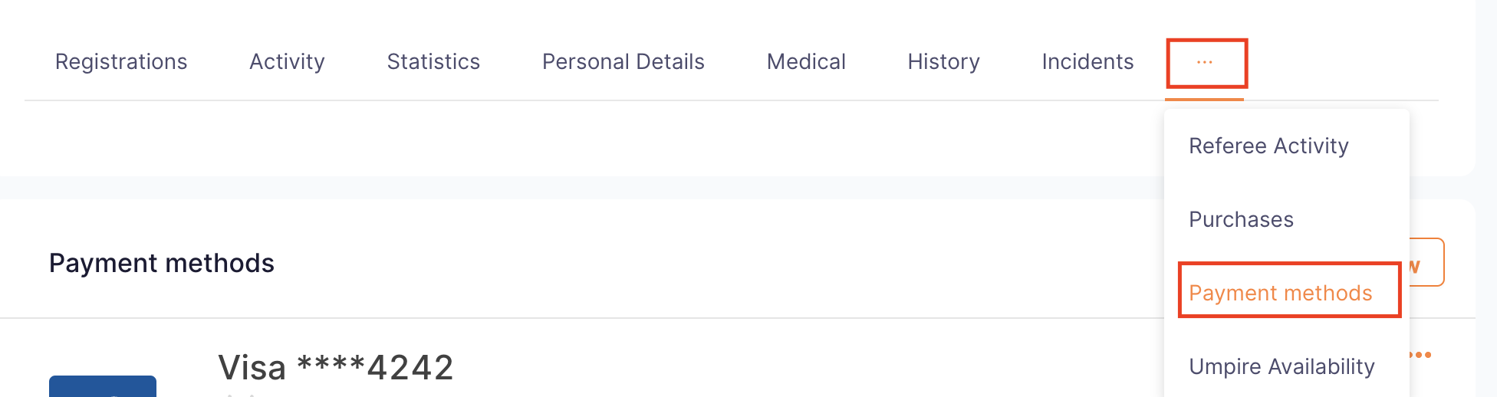Image resolution: width=1497 pixels, height=397 pixels.
Task: Switch to the Registrations tab
Action: coord(121,62)
